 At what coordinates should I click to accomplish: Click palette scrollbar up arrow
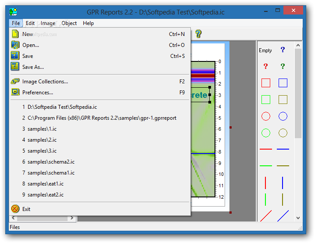[x=298, y=45]
